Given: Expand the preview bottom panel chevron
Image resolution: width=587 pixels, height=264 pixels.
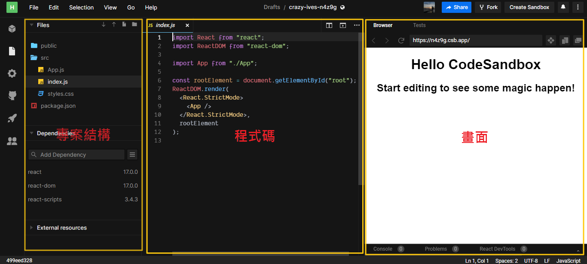Looking at the screenshot, I should tap(578, 250).
